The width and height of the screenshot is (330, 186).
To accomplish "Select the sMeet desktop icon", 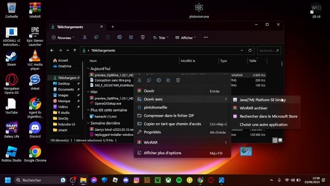I will [x=35, y=83].
